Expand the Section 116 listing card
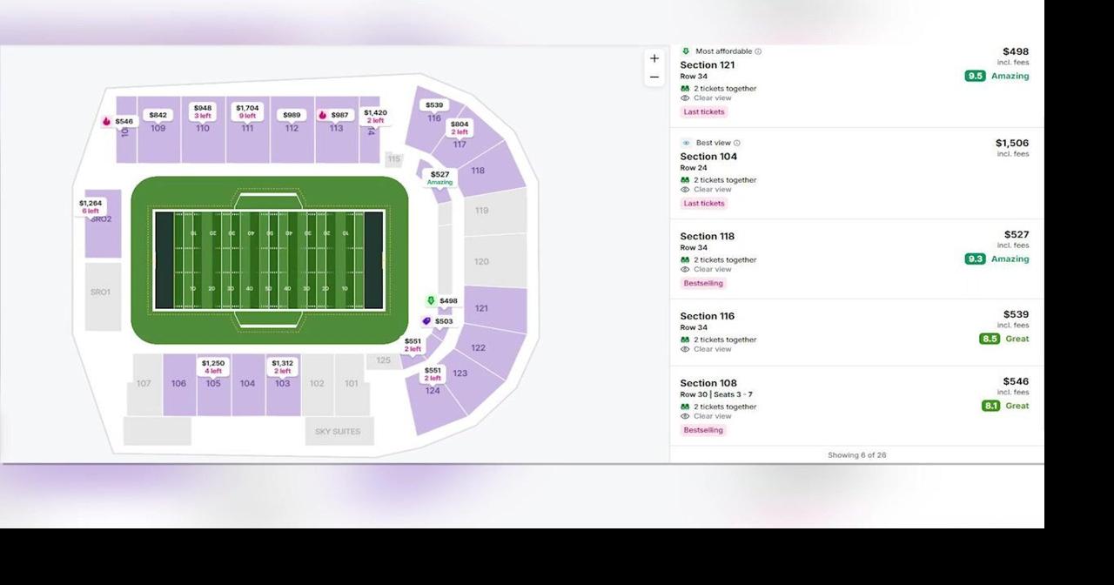 (x=857, y=331)
